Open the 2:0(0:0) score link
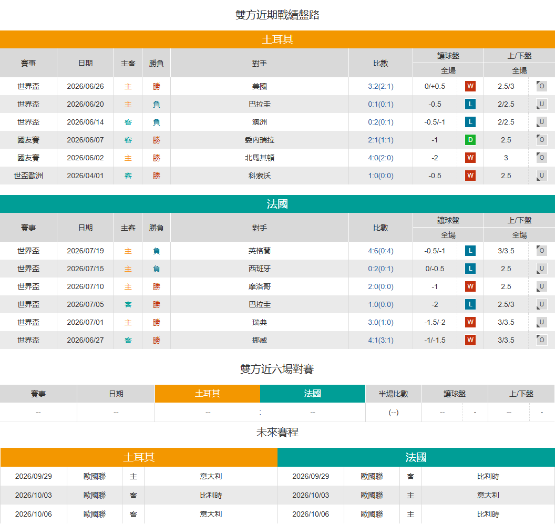 coord(381,287)
